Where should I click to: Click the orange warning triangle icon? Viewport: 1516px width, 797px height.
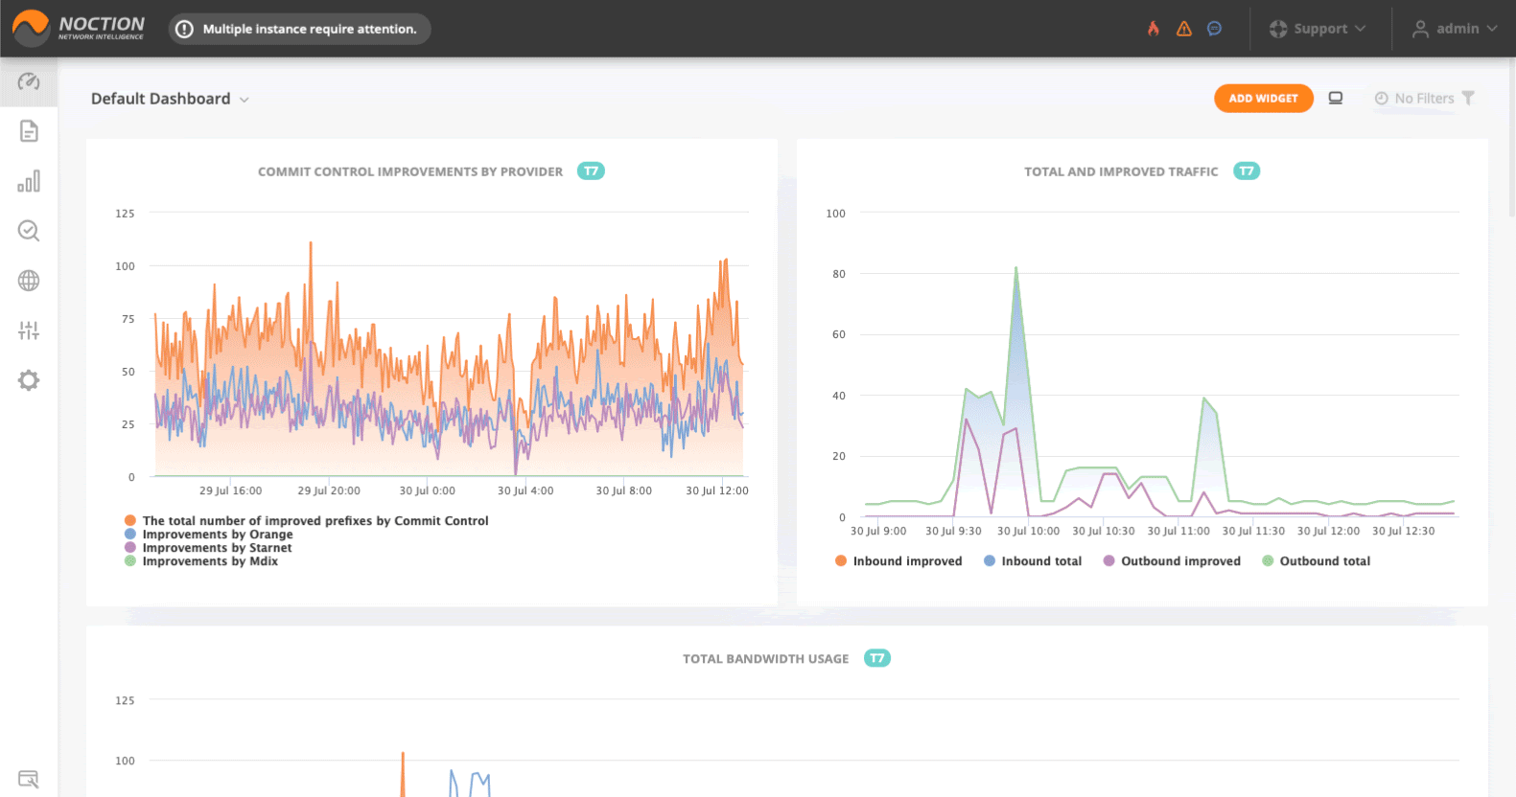1184,29
